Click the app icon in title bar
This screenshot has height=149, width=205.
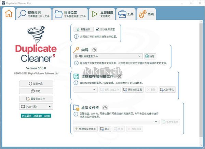click(x=3, y=3)
